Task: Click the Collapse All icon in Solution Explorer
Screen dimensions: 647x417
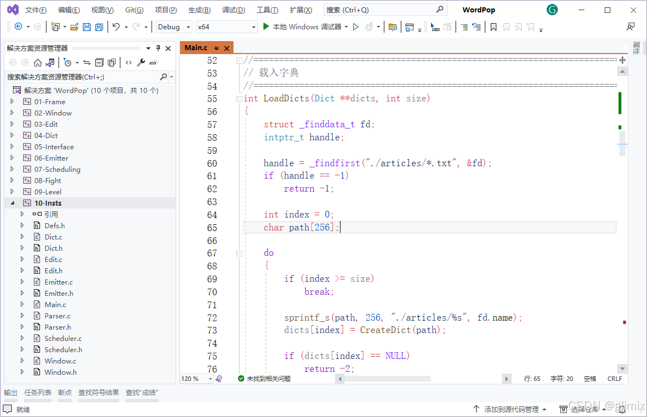Action: [99, 63]
